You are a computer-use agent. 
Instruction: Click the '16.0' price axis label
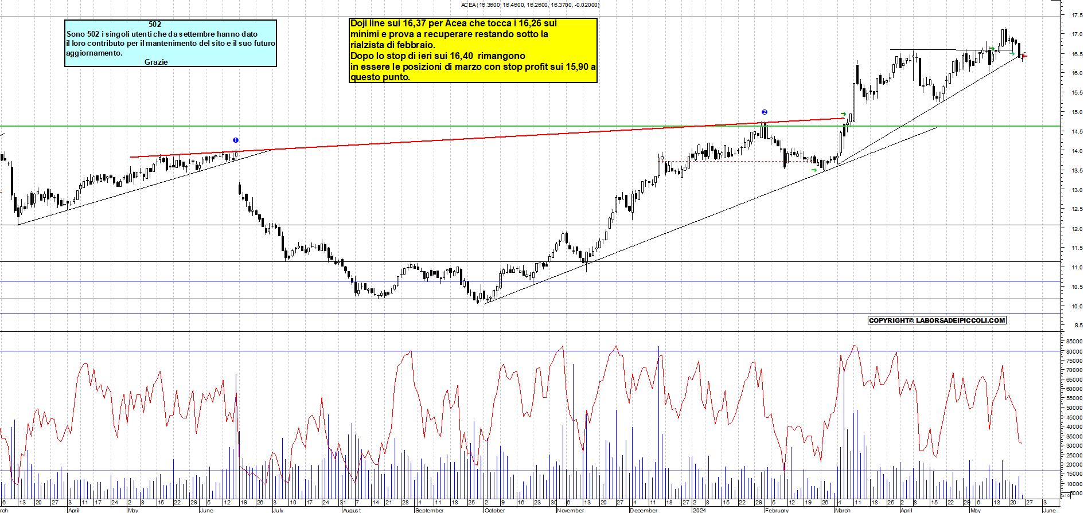tap(1077, 73)
